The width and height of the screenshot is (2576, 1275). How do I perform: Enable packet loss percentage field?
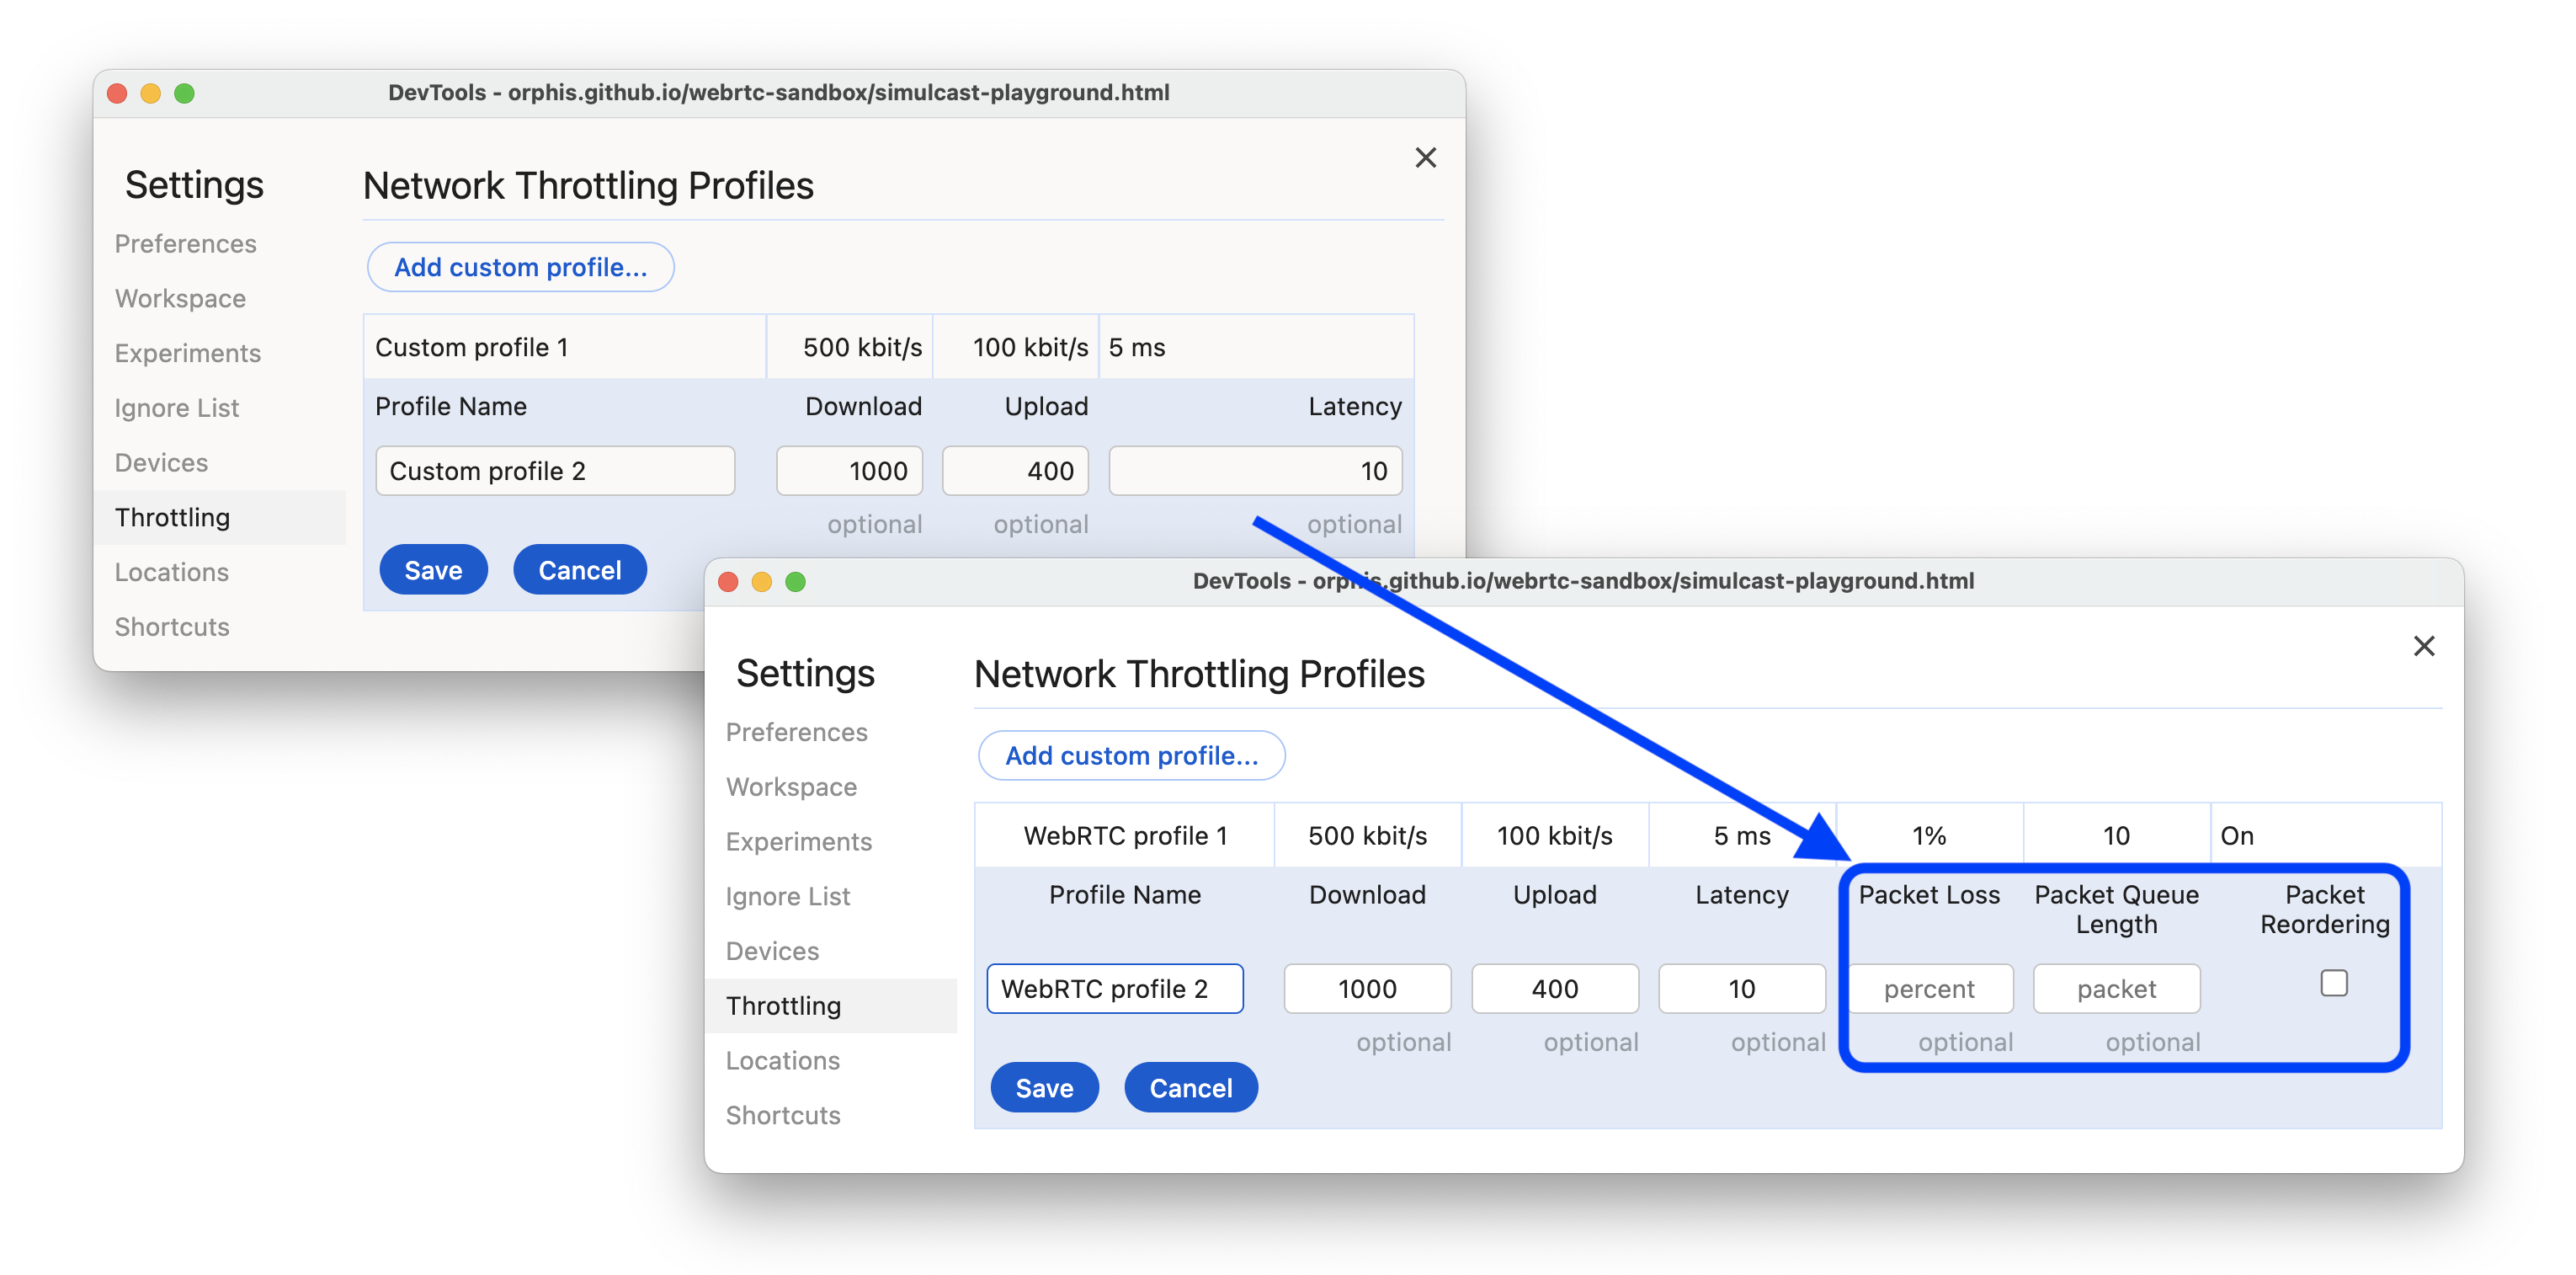point(1930,986)
